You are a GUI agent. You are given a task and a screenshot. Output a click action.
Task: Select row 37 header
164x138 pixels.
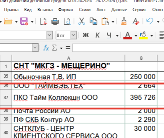click(x=6, y=97)
